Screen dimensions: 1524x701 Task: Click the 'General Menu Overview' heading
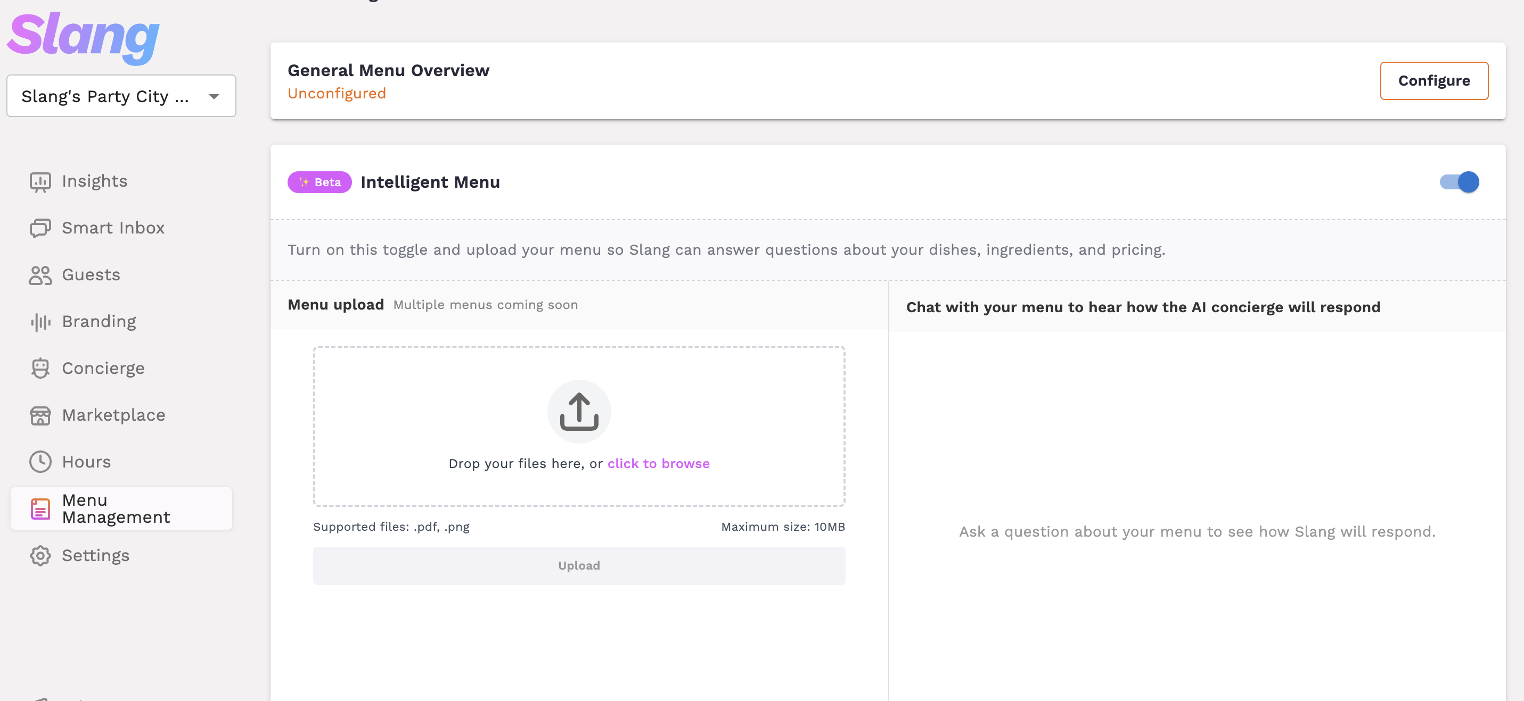[x=389, y=70]
